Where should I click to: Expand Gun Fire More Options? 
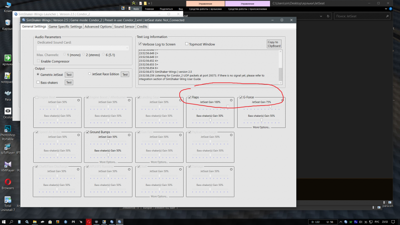click(159, 162)
